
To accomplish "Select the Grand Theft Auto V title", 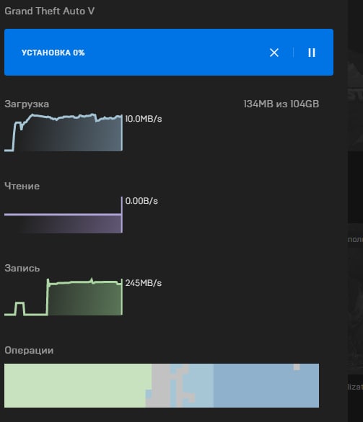I will (49, 11).
